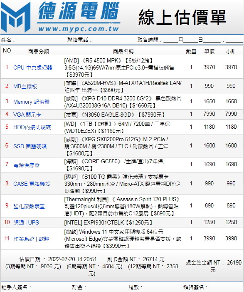Open the HDD內接式硬碟 category link
The height and width of the screenshot is (292, 244).
coord(32,127)
